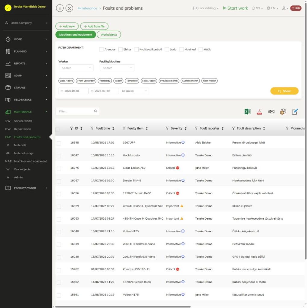Check the Ehitus department filter

120,49
